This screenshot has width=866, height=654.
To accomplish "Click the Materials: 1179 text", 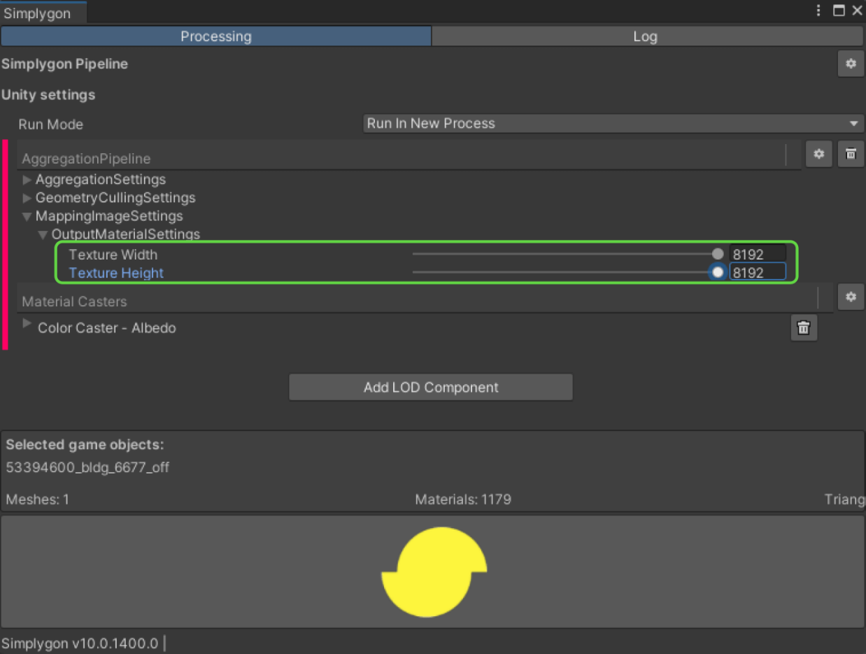I will point(463,499).
